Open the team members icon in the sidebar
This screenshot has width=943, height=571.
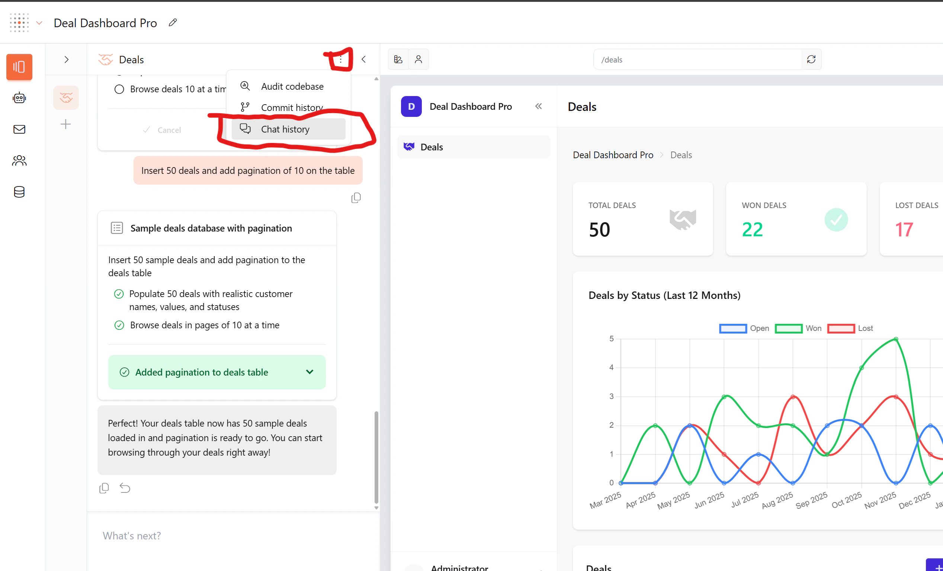pos(19,160)
